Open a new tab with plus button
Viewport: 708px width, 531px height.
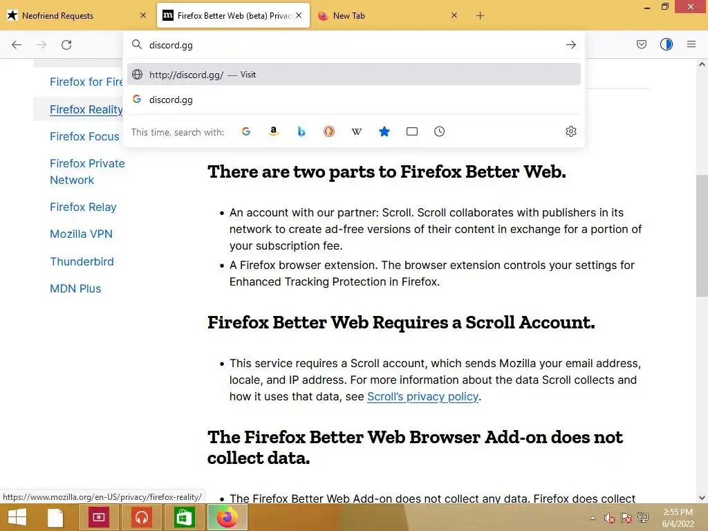(x=480, y=16)
